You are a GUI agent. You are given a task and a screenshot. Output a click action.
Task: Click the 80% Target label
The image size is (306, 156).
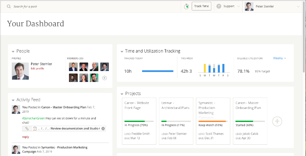pos(262,71)
